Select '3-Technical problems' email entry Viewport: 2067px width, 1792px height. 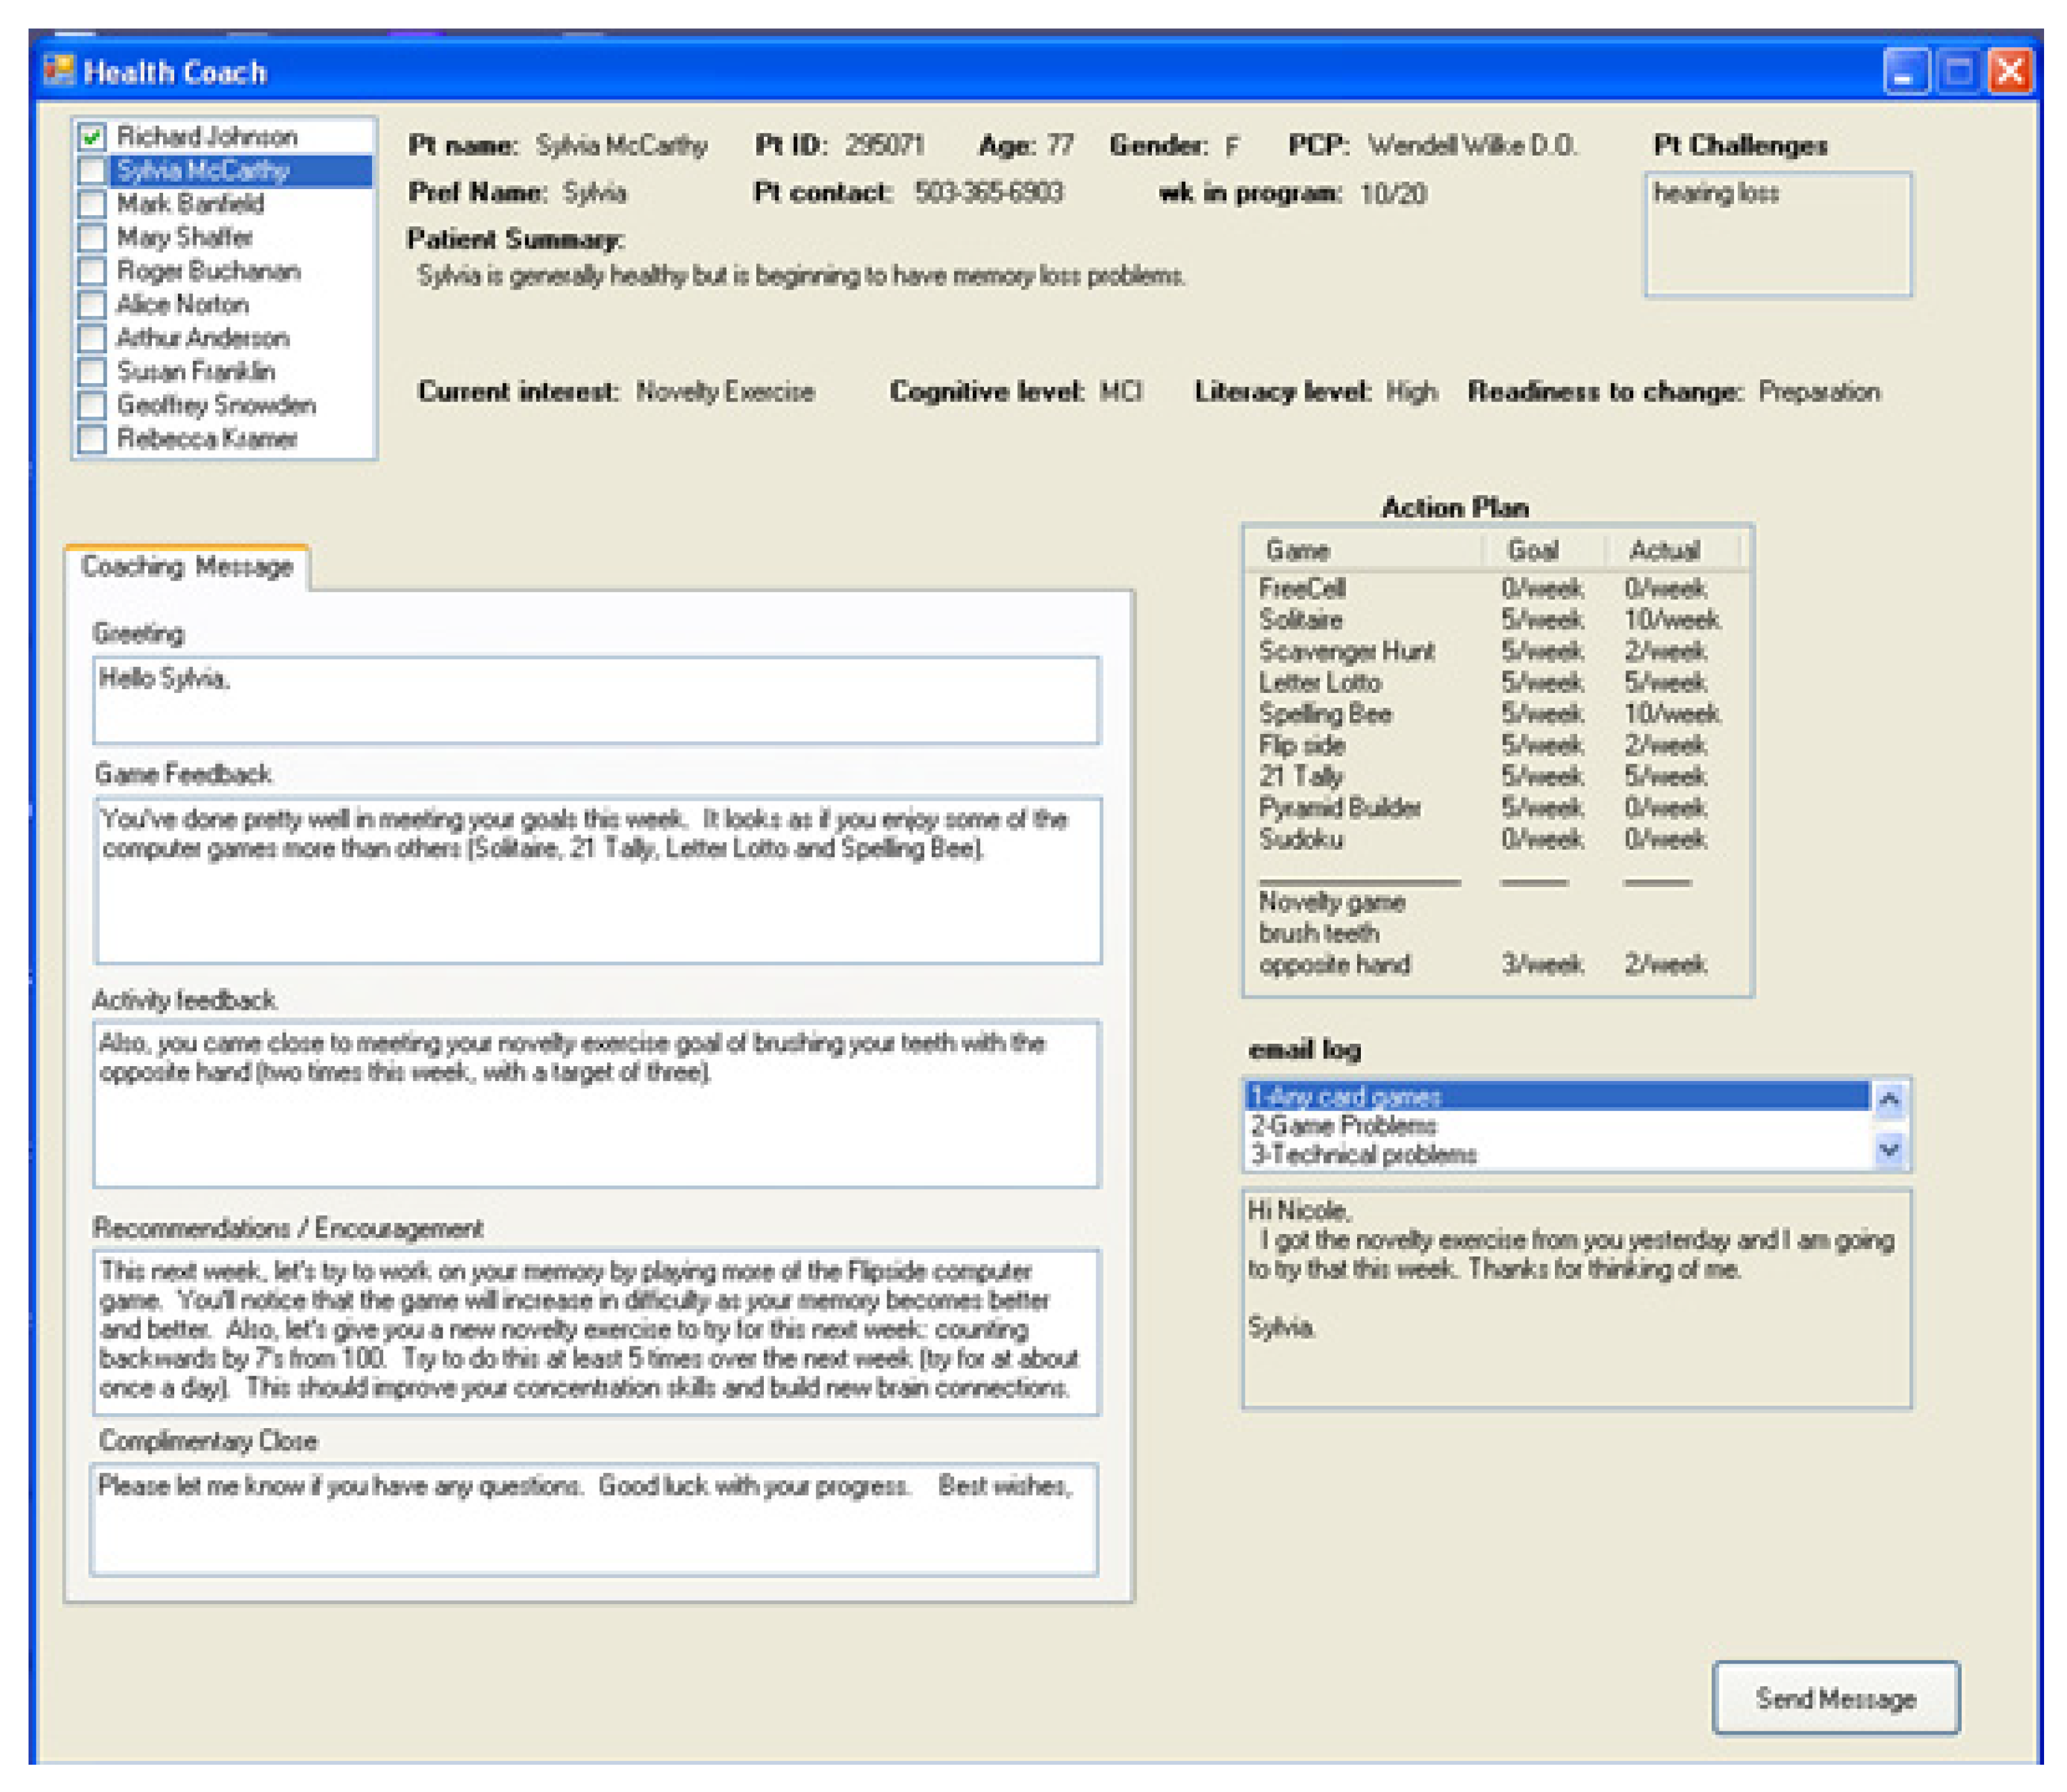[1363, 1154]
